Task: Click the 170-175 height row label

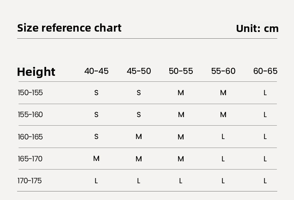Action: point(29,181)
